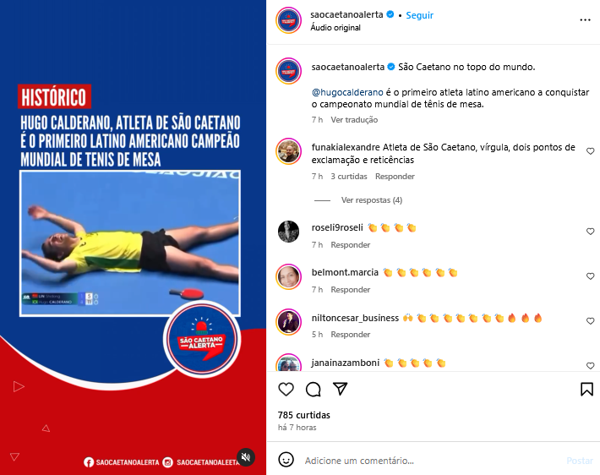Open the 785 curtidas likes list

tap(304, 415)
